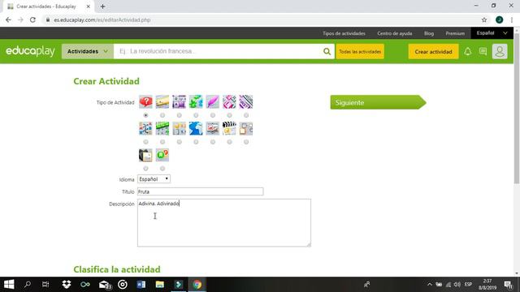Open the user profile avatar
Image resolution: width=520 pixels, height=292 pixels.
pyautogui.click(x=500, y=51)
